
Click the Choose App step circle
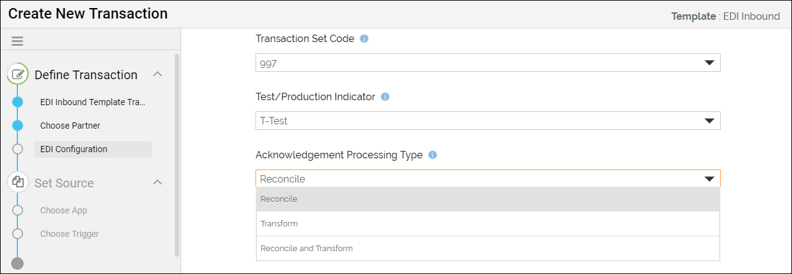click(x=17, y=210)
